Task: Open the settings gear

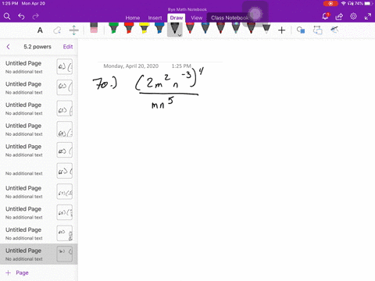Action: click(353, 16)
